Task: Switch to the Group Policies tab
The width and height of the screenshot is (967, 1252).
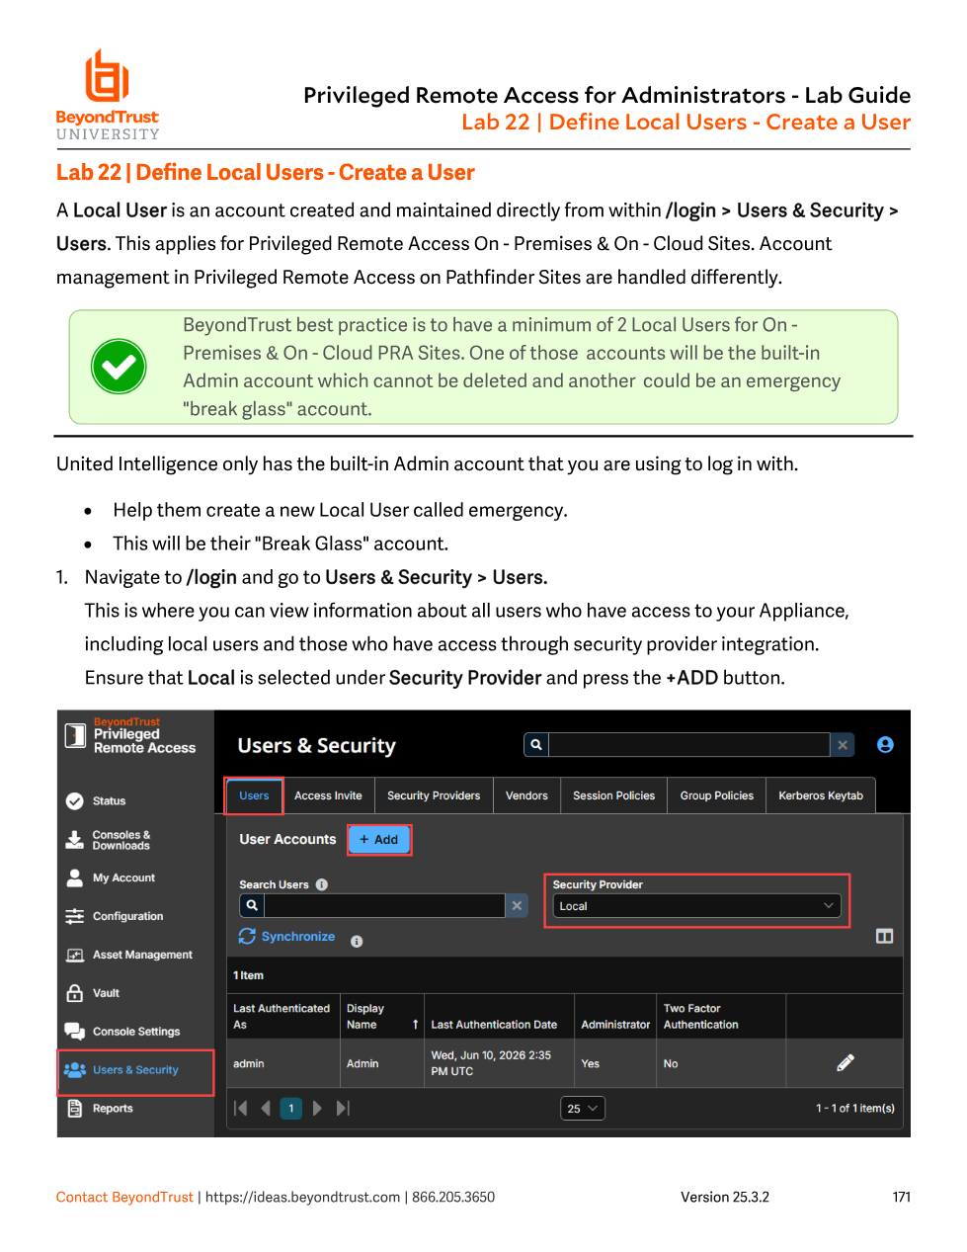Action: pos(717,795)
